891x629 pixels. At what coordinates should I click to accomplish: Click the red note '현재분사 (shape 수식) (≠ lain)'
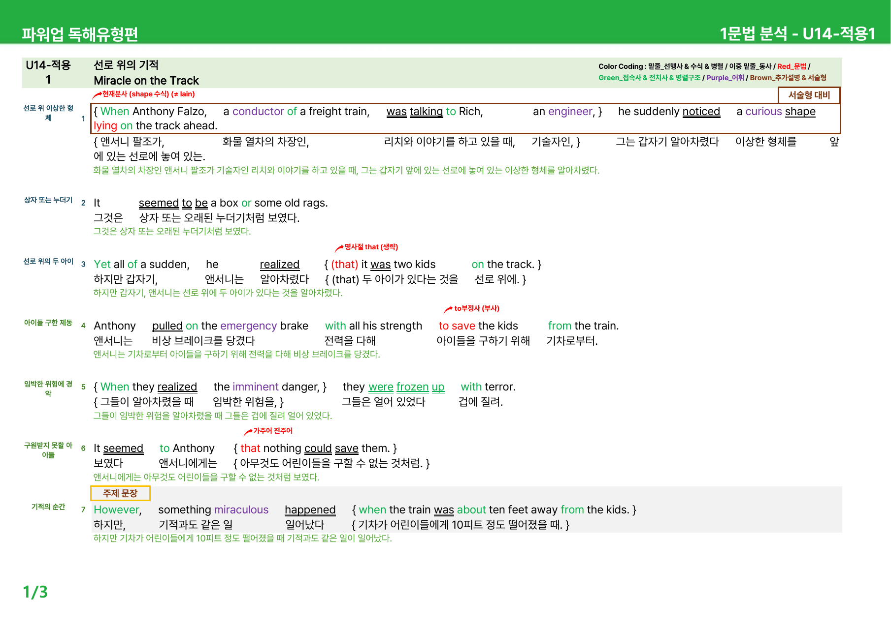coord(148,94)
